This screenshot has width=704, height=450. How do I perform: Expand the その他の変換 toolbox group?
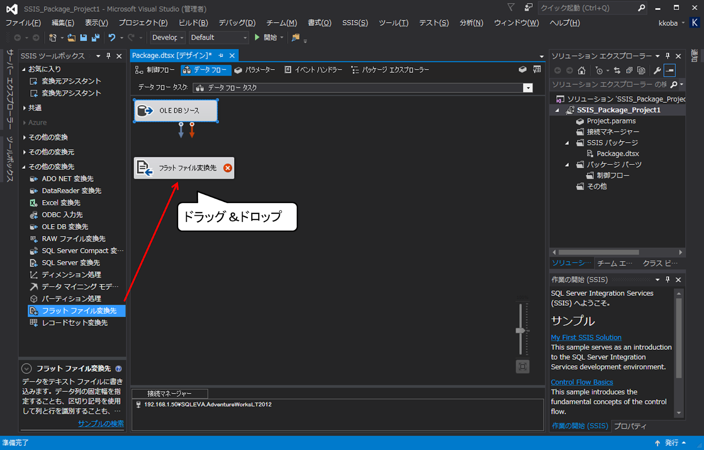tap(24, 137)
